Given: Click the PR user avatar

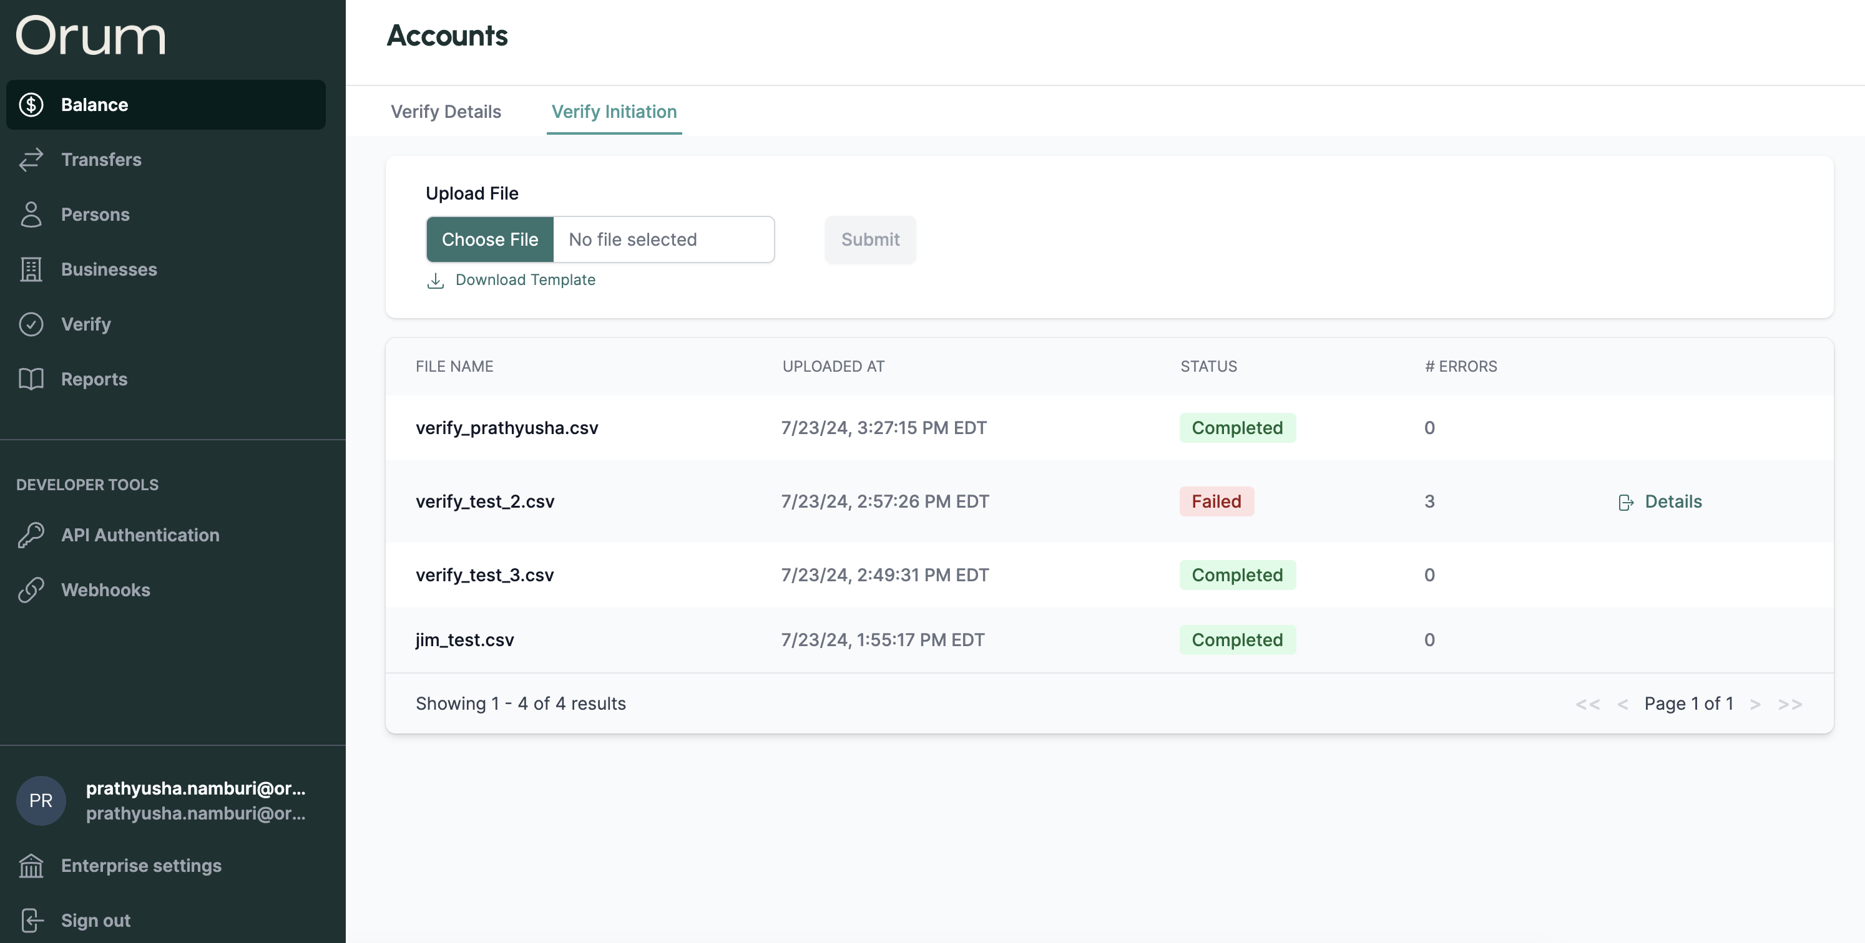Looking at the screenshot, I should pyautogui.click(x=41, y=801).
